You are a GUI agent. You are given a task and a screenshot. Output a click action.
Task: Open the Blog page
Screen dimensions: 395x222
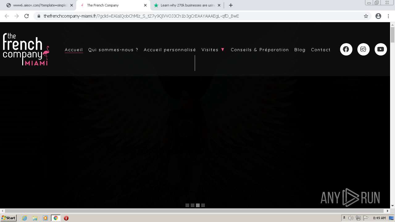(300, 50)
